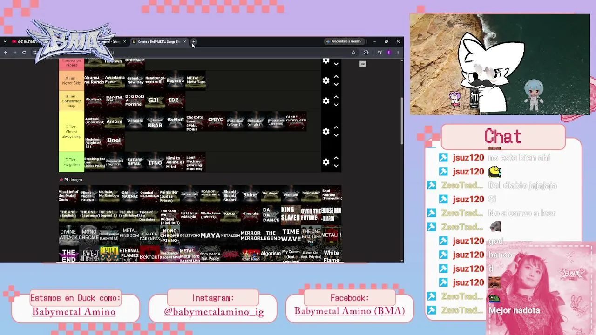
Task: Move B Tier row up with arrow
Action: click(x=336, y=97)
